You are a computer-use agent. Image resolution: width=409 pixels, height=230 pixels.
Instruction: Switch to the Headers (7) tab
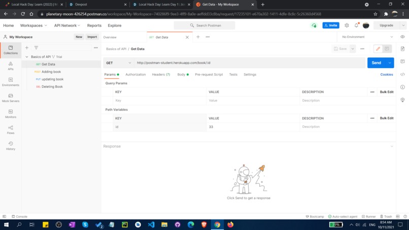[161, 75]
